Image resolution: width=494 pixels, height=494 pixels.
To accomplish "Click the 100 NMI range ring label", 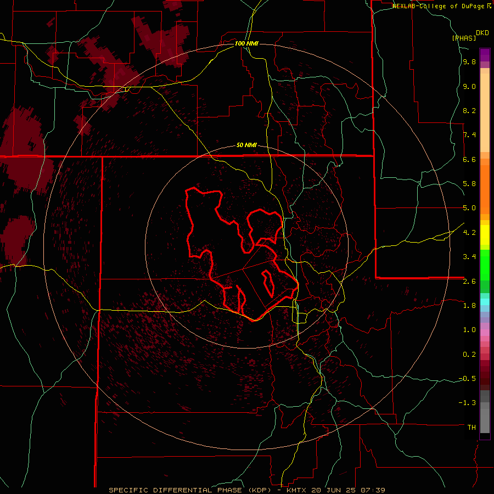I will click(x=246, y=43).
